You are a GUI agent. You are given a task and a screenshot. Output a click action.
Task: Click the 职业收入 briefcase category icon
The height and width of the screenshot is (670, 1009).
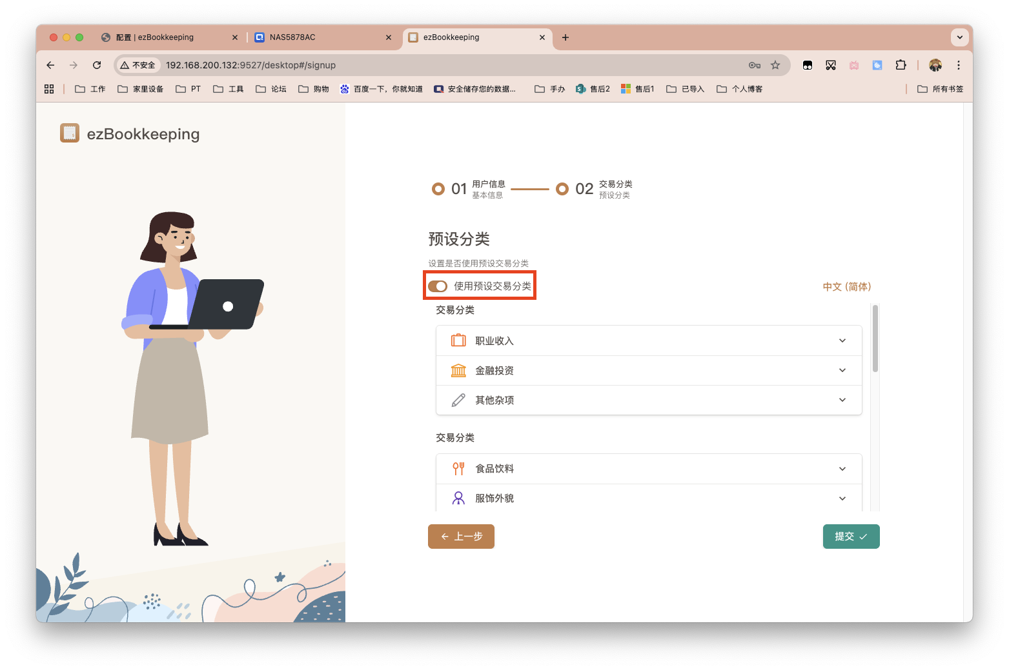[458, 340]
